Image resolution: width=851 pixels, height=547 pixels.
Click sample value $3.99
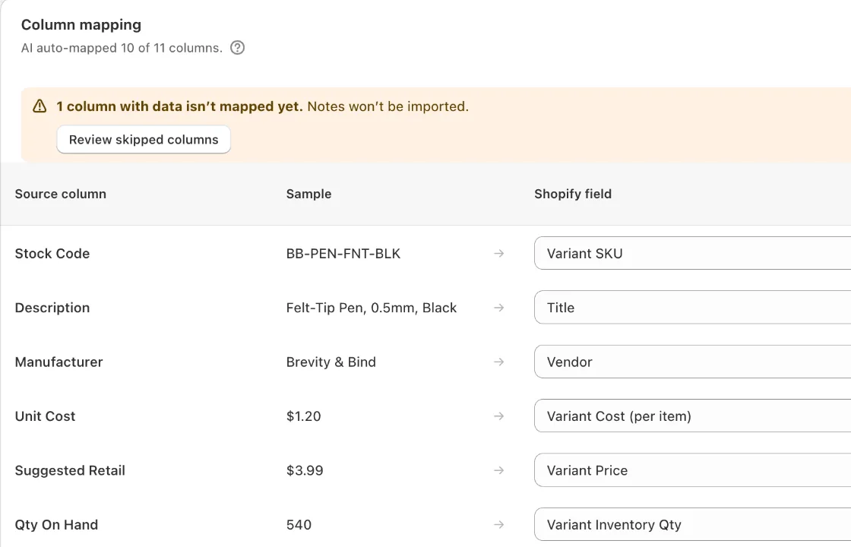coord(305,470)
